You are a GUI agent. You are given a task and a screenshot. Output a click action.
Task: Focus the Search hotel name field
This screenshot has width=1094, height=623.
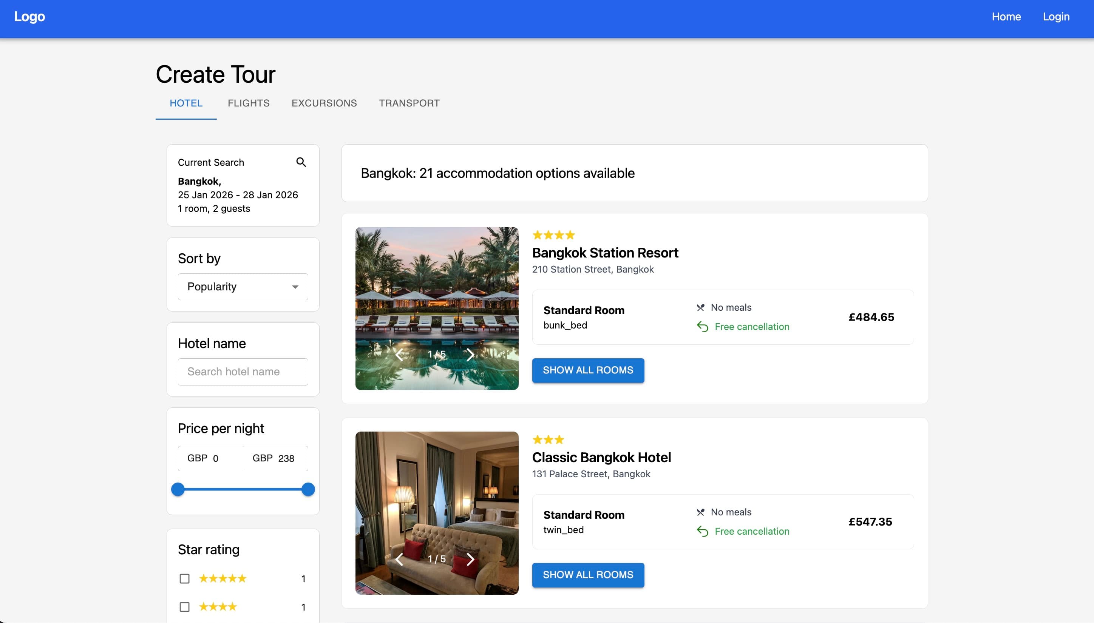pyautogui.click(x=242, y=372)
